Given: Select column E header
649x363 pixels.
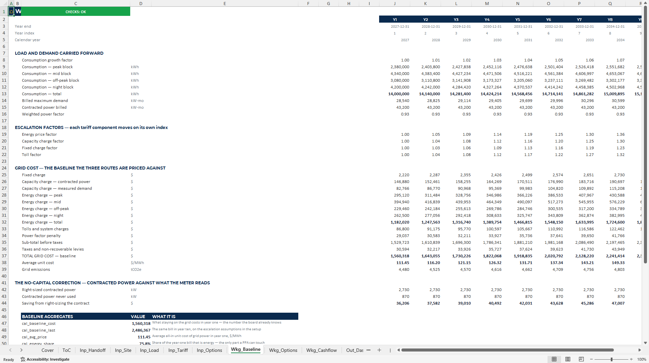Looking at the screenshot, I should tap(225, 3).
